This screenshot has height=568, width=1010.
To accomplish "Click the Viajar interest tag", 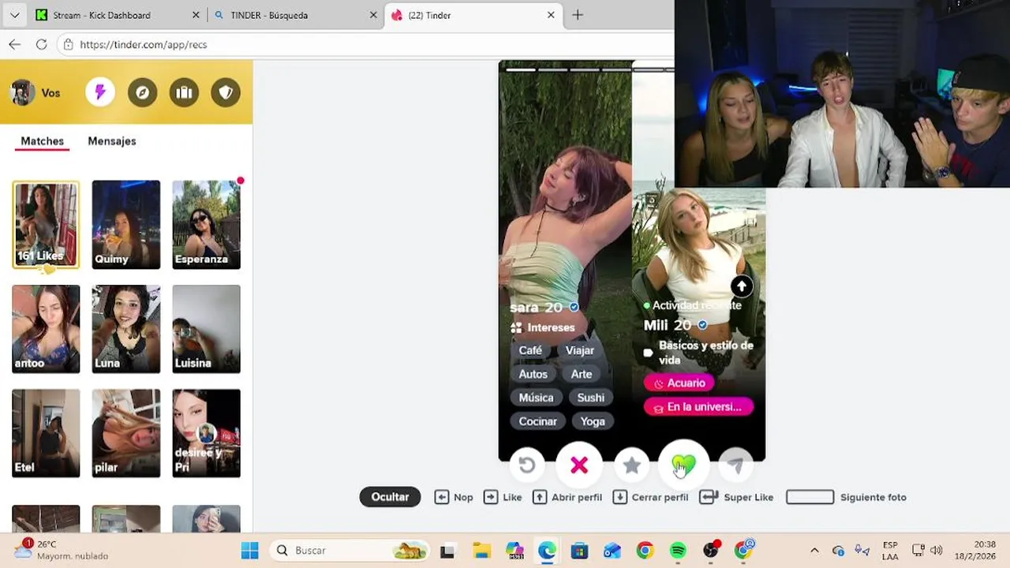I will pyautogui.click(x=579, y=350).
